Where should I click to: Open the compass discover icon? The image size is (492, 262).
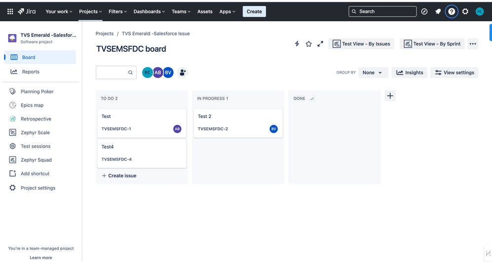coord(424,12)
